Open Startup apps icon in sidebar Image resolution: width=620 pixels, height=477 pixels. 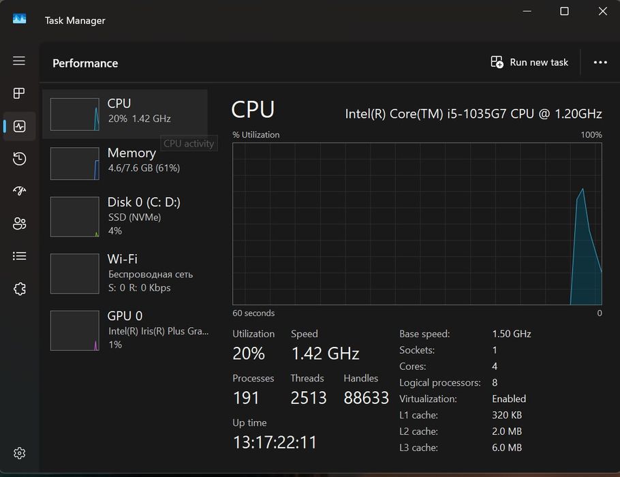[19, 191]
